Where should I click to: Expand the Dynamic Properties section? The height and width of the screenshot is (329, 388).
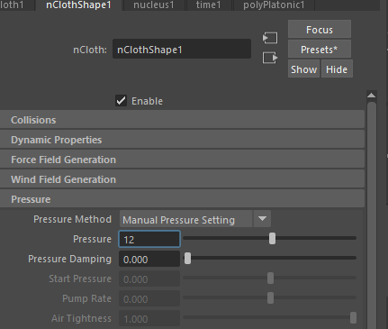(182, 140)
